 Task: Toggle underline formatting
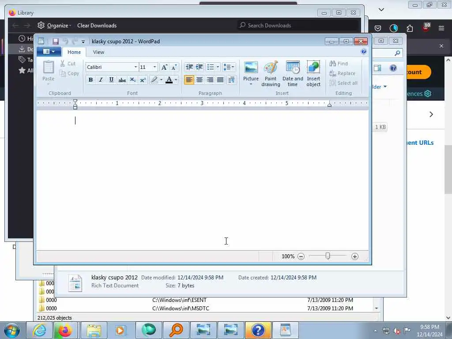111,80
